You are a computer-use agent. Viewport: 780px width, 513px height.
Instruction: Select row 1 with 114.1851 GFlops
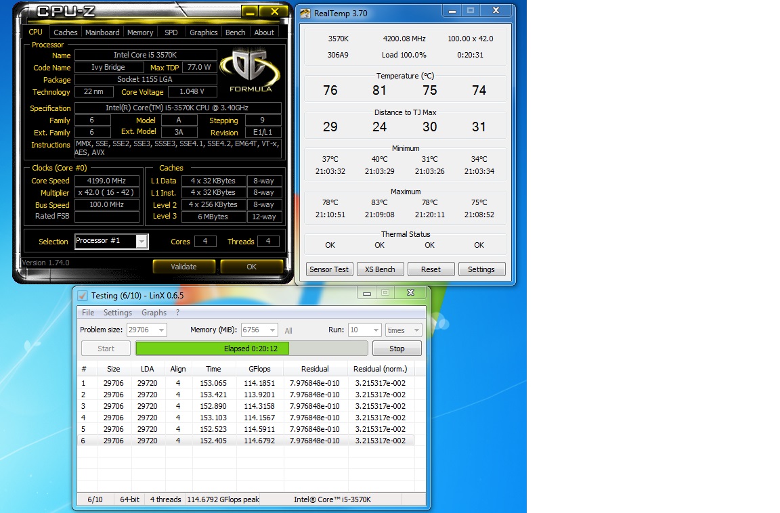click(246, 383)
